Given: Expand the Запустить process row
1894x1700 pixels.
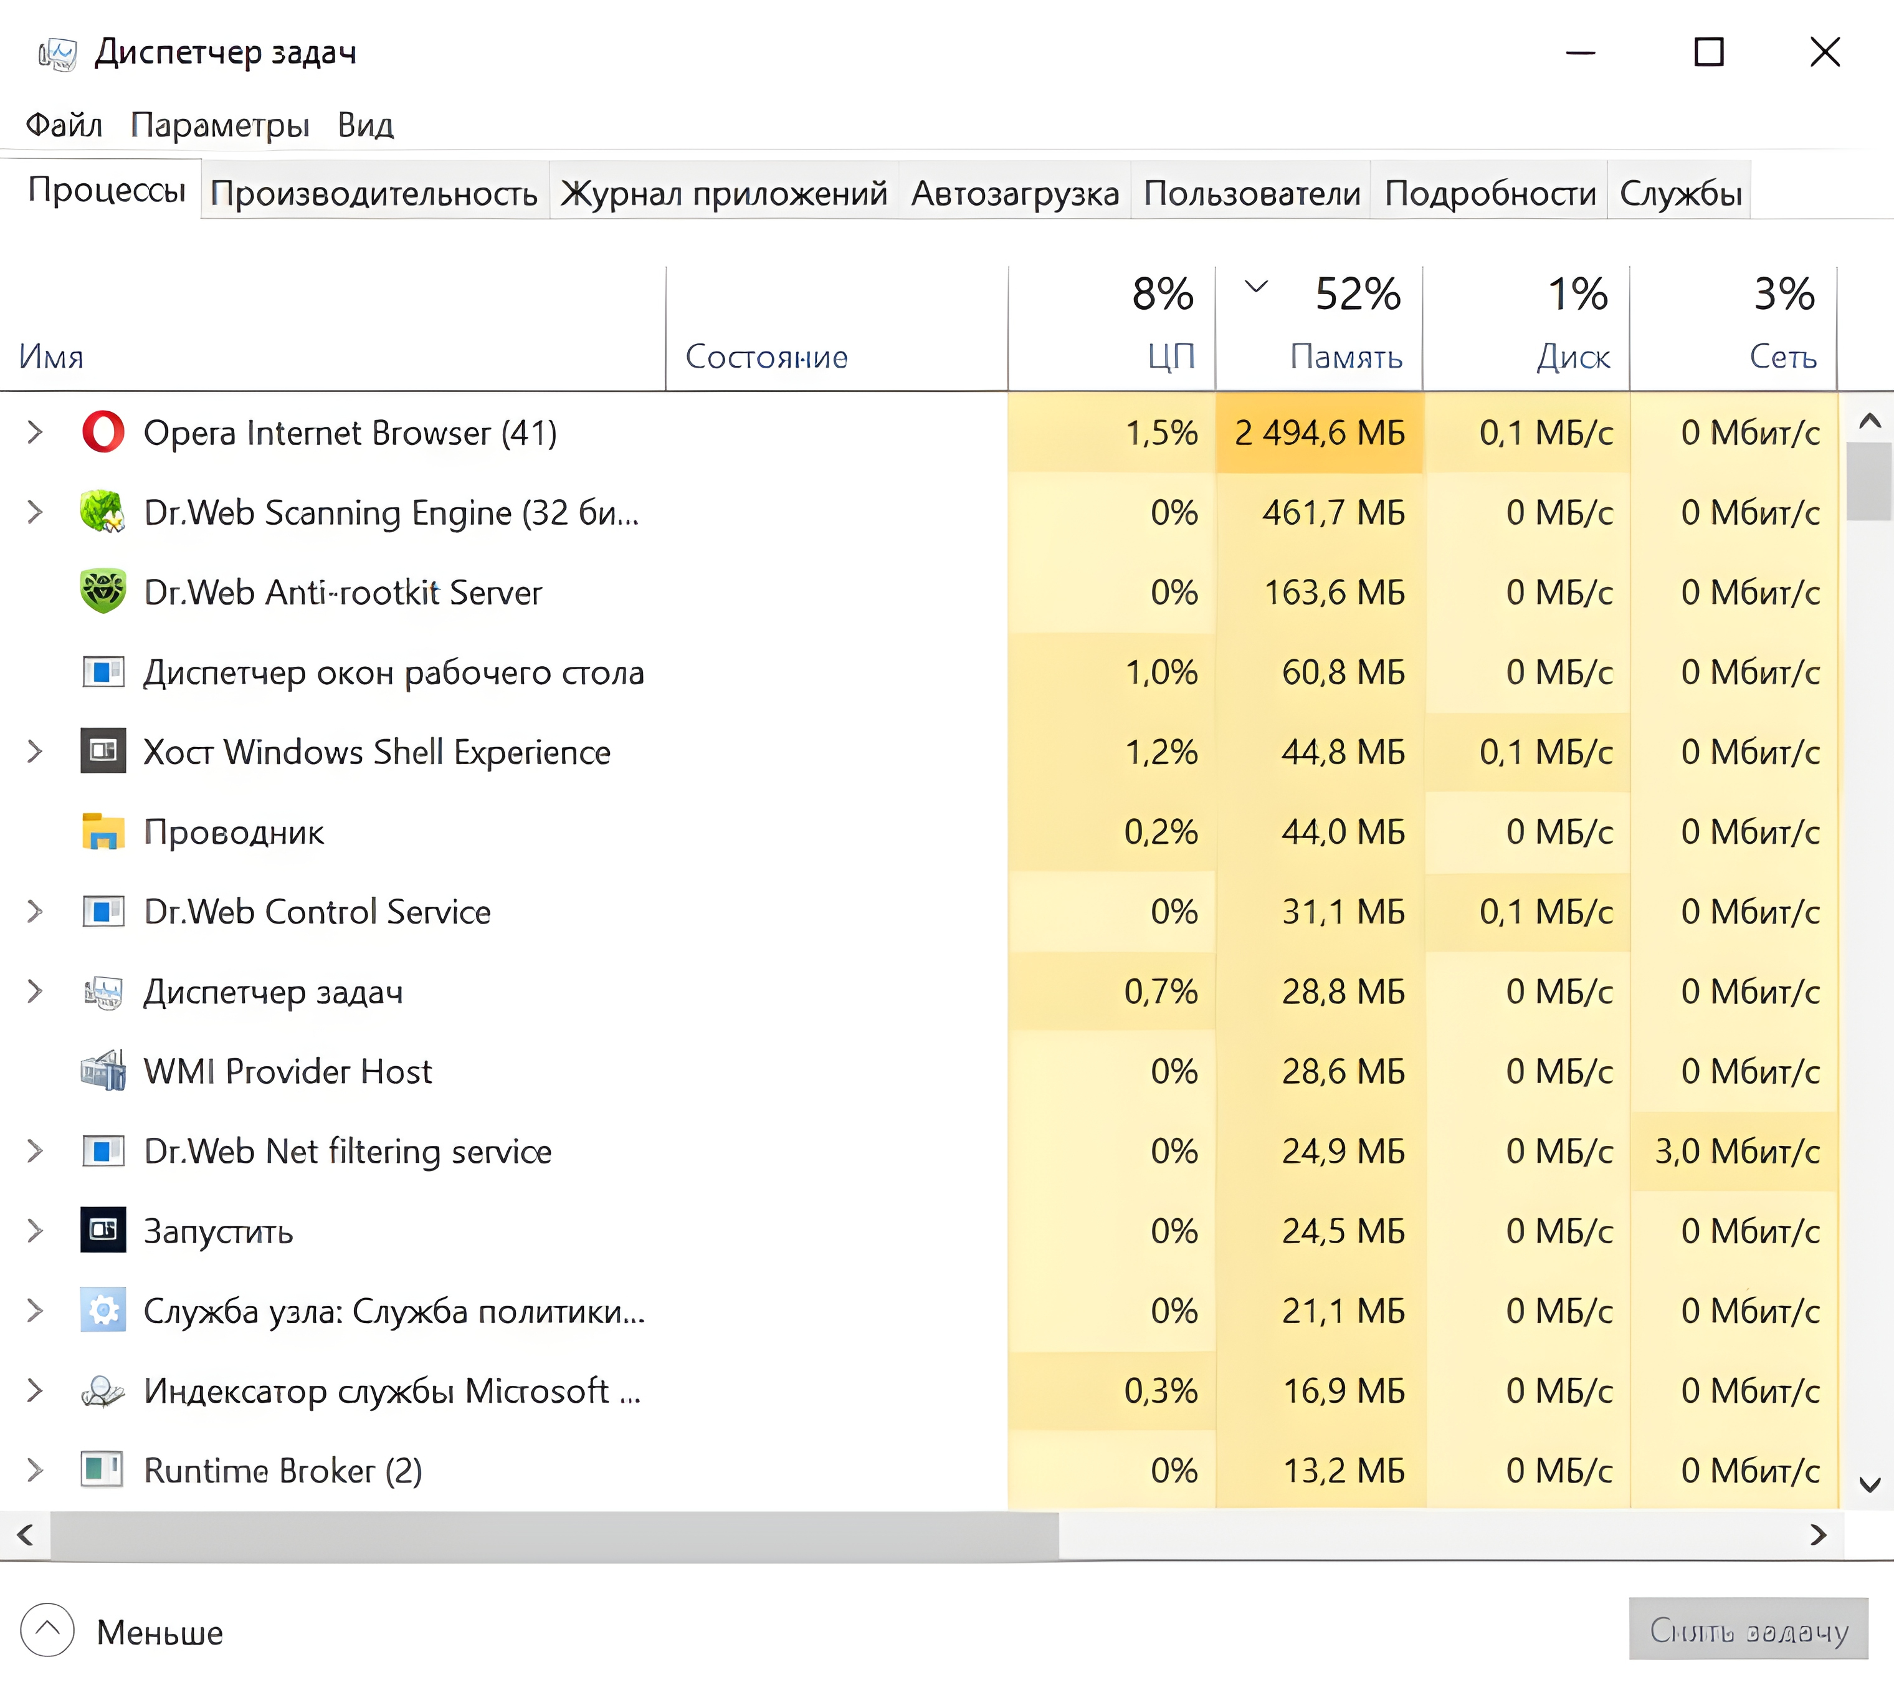Looking at the screenshot, I should (34, 1230).
